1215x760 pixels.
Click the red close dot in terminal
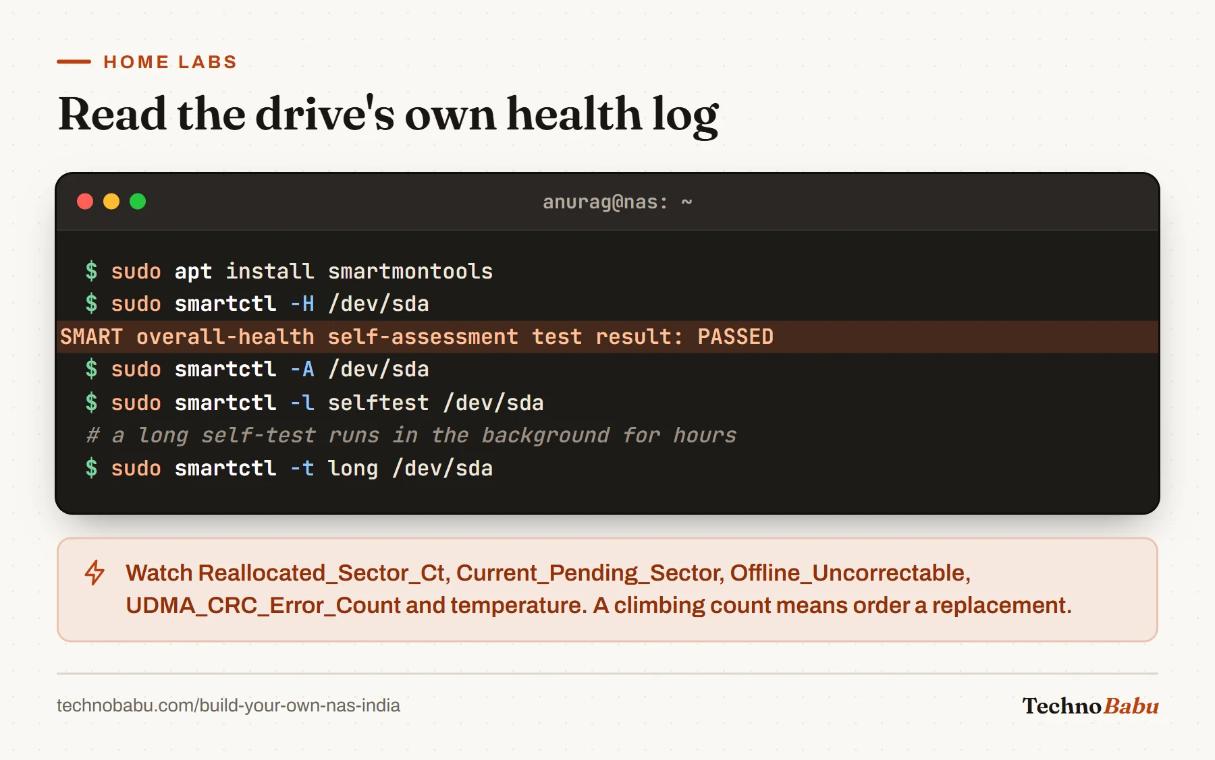85,202
